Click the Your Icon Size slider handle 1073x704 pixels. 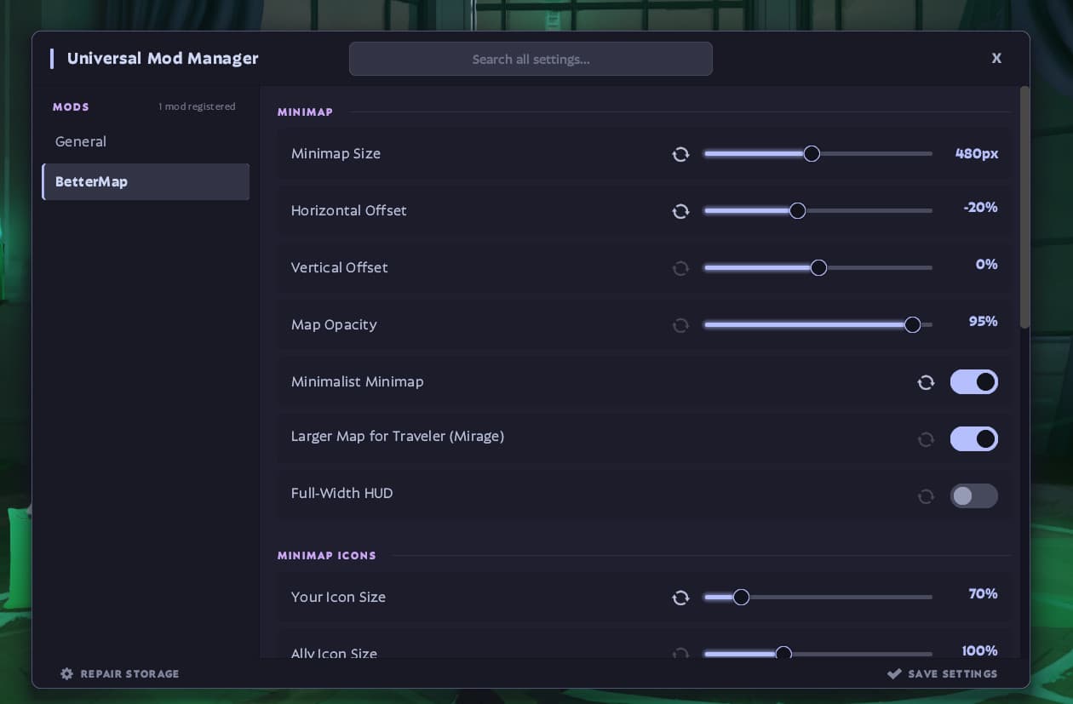(741, 598)
